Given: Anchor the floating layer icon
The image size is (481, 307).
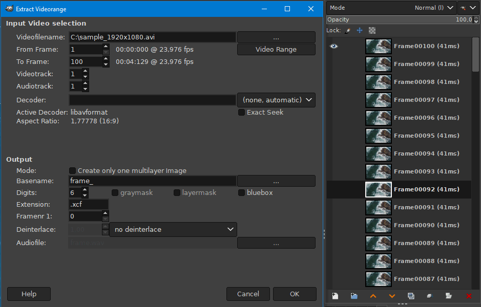Looking at the screenshot, I should click(x=429, y=296).
